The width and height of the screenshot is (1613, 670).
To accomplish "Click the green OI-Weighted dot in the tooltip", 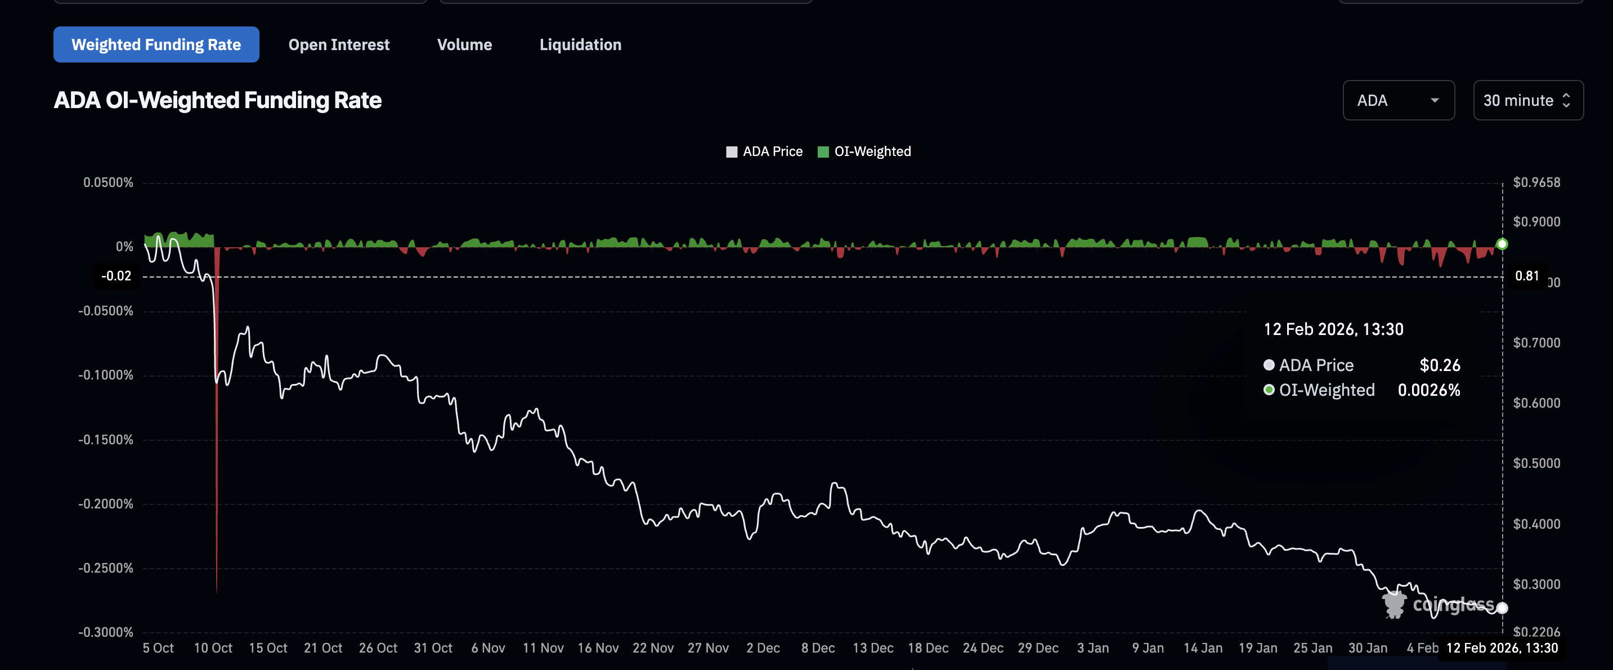I will pyautogui.click(x=1269, y=390).
